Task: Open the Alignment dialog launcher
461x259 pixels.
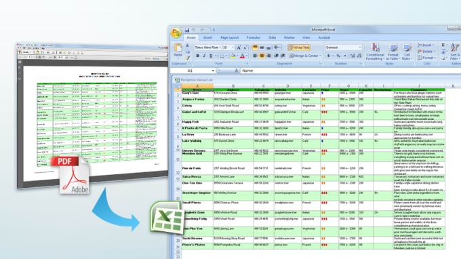Action: [x=321, y=64]
